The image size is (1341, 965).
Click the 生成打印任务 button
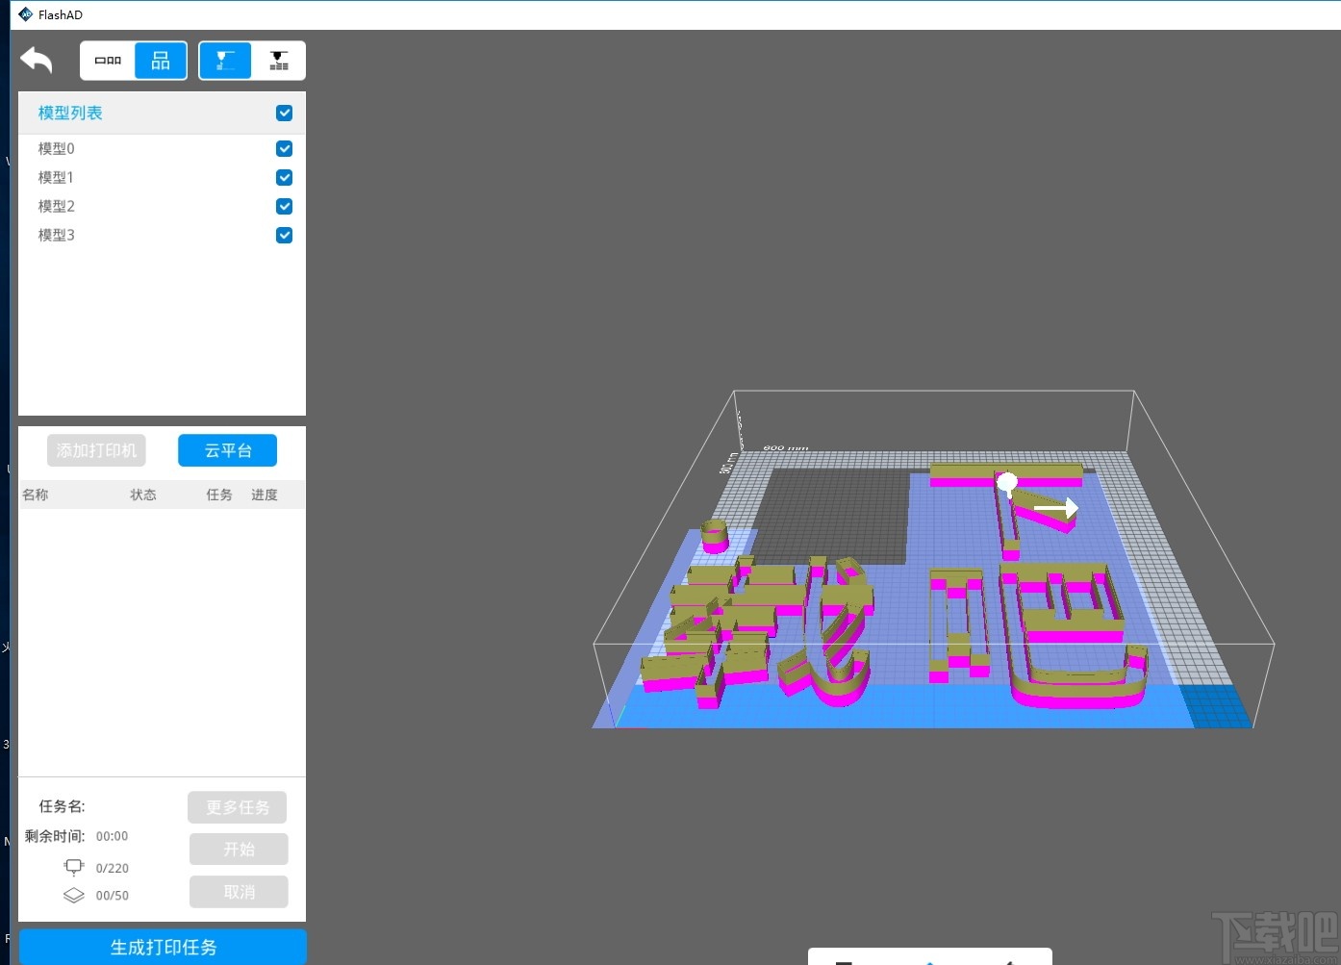click(162, 947)
